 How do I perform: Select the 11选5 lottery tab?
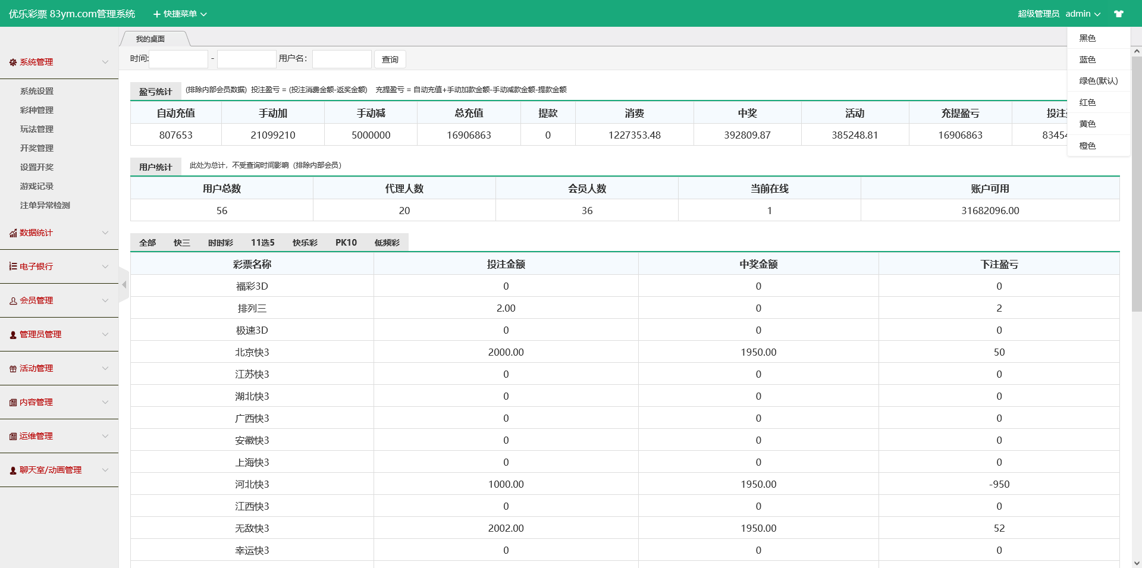pos(263,243)
